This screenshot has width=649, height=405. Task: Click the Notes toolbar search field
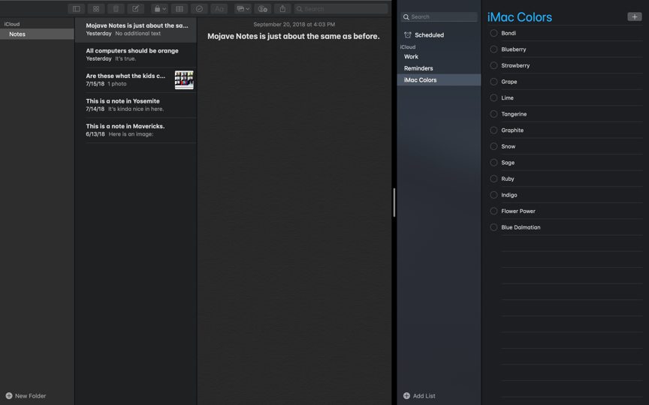point(341,9)
